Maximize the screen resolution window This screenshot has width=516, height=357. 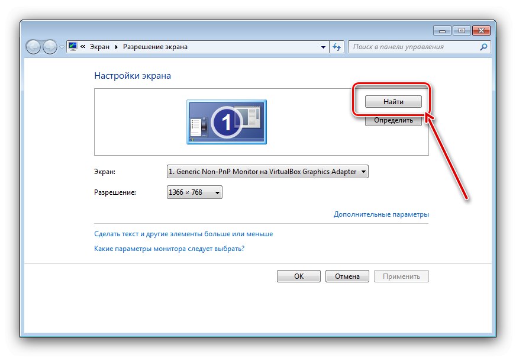click(462, 31)
